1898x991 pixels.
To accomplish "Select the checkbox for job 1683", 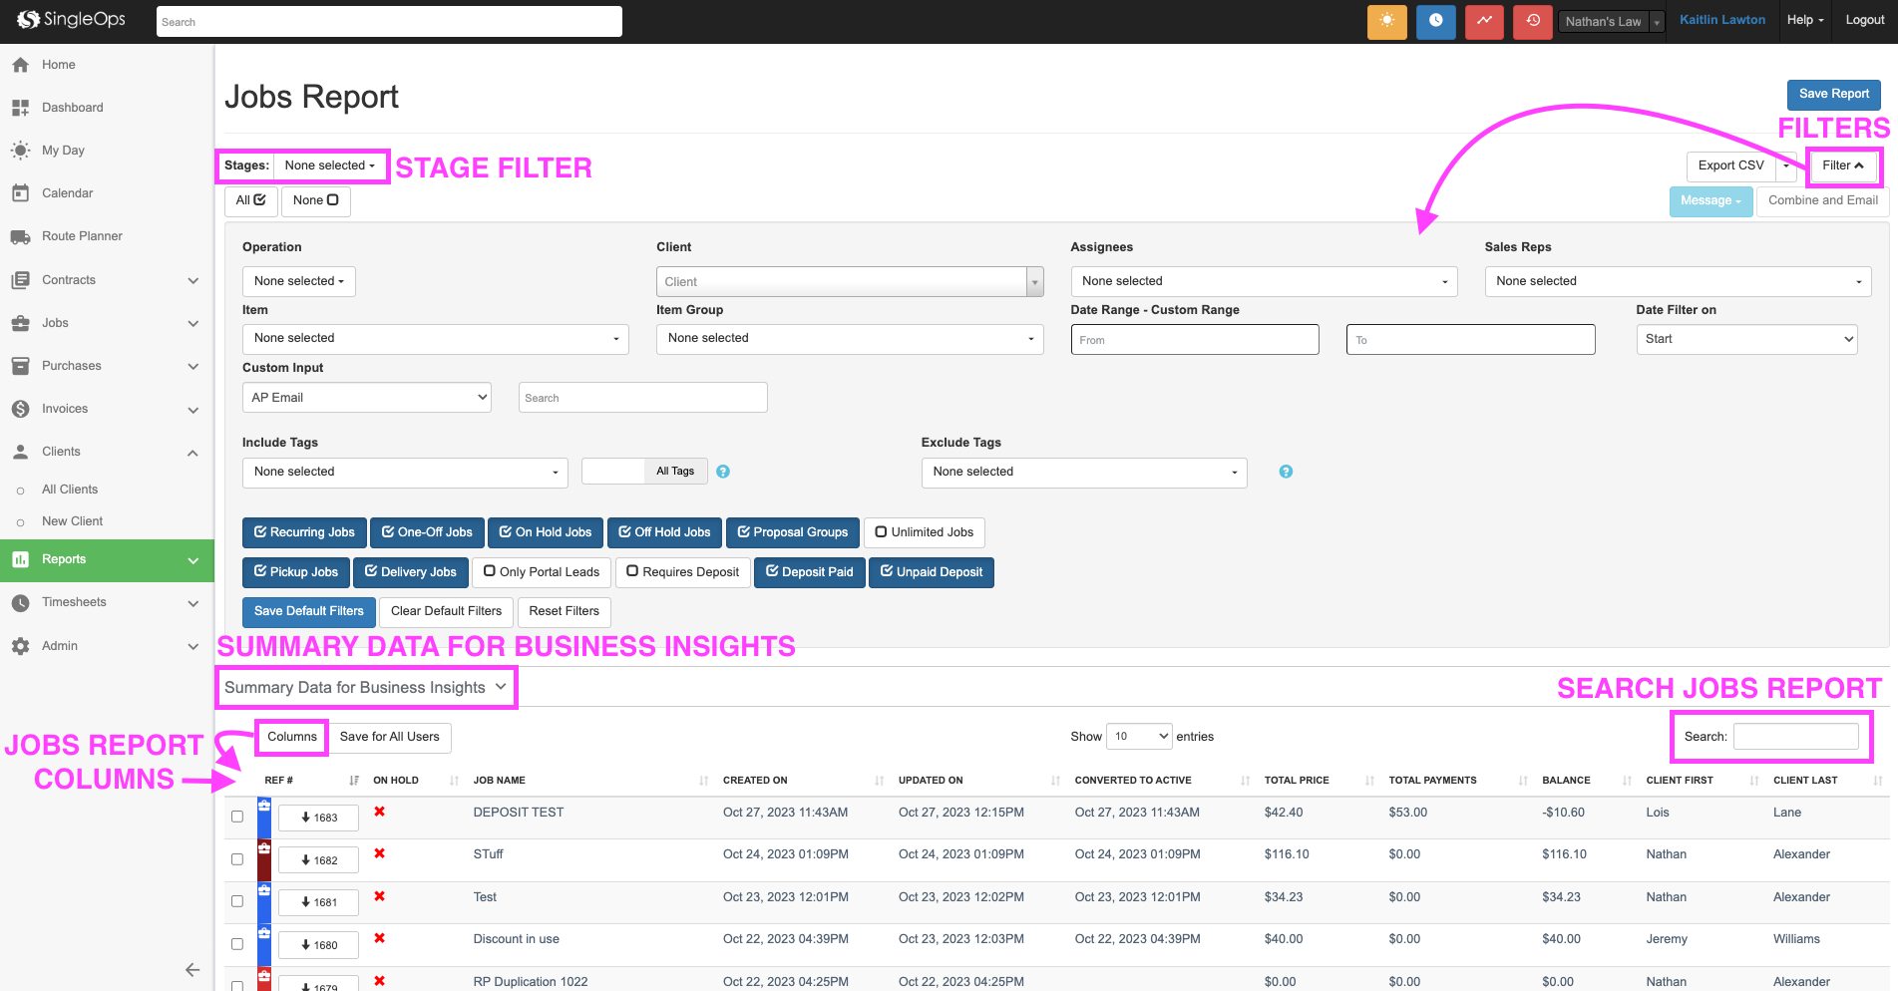I will (x=237, y=817).
